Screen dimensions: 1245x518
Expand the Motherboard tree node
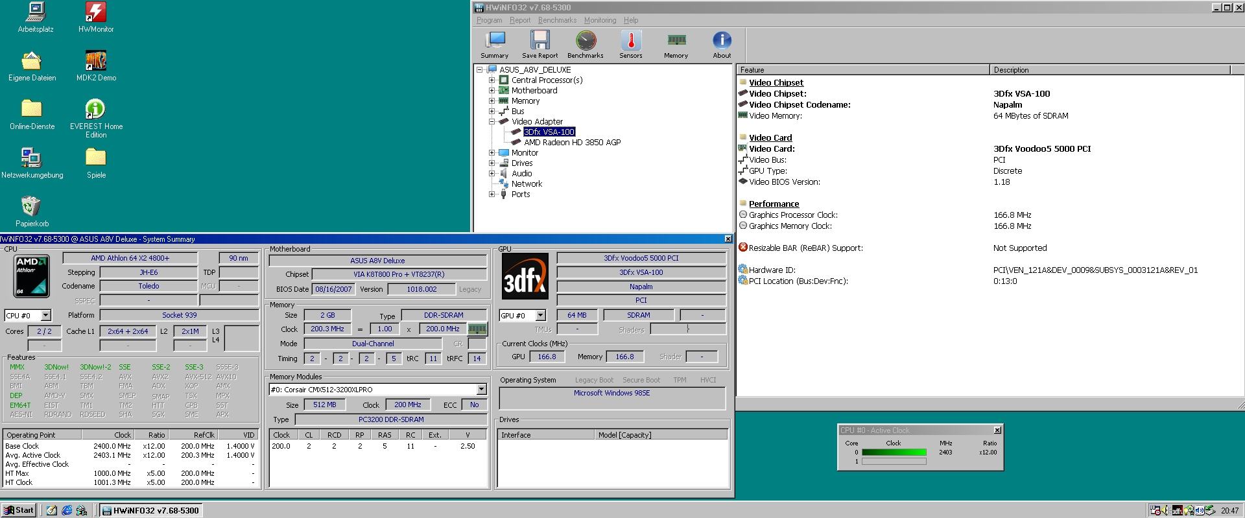click(492, 91)
